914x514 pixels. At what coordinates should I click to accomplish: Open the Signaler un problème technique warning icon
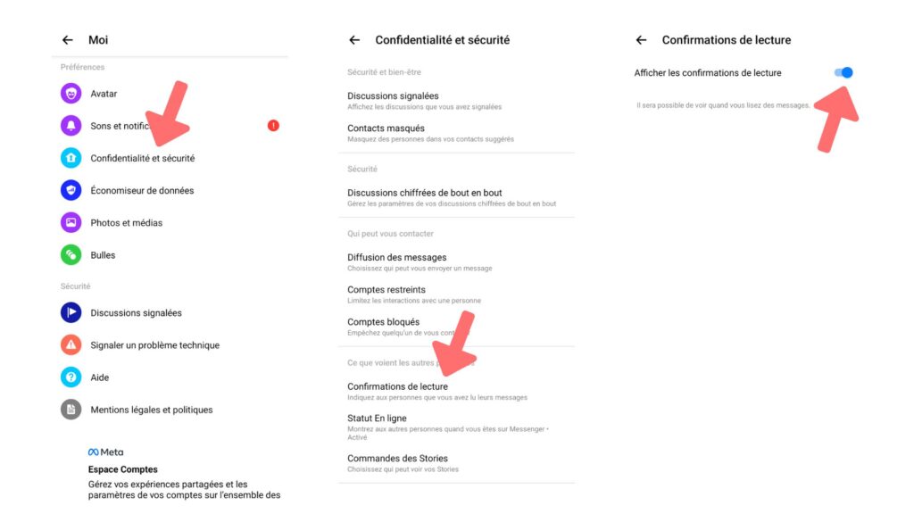71,345
